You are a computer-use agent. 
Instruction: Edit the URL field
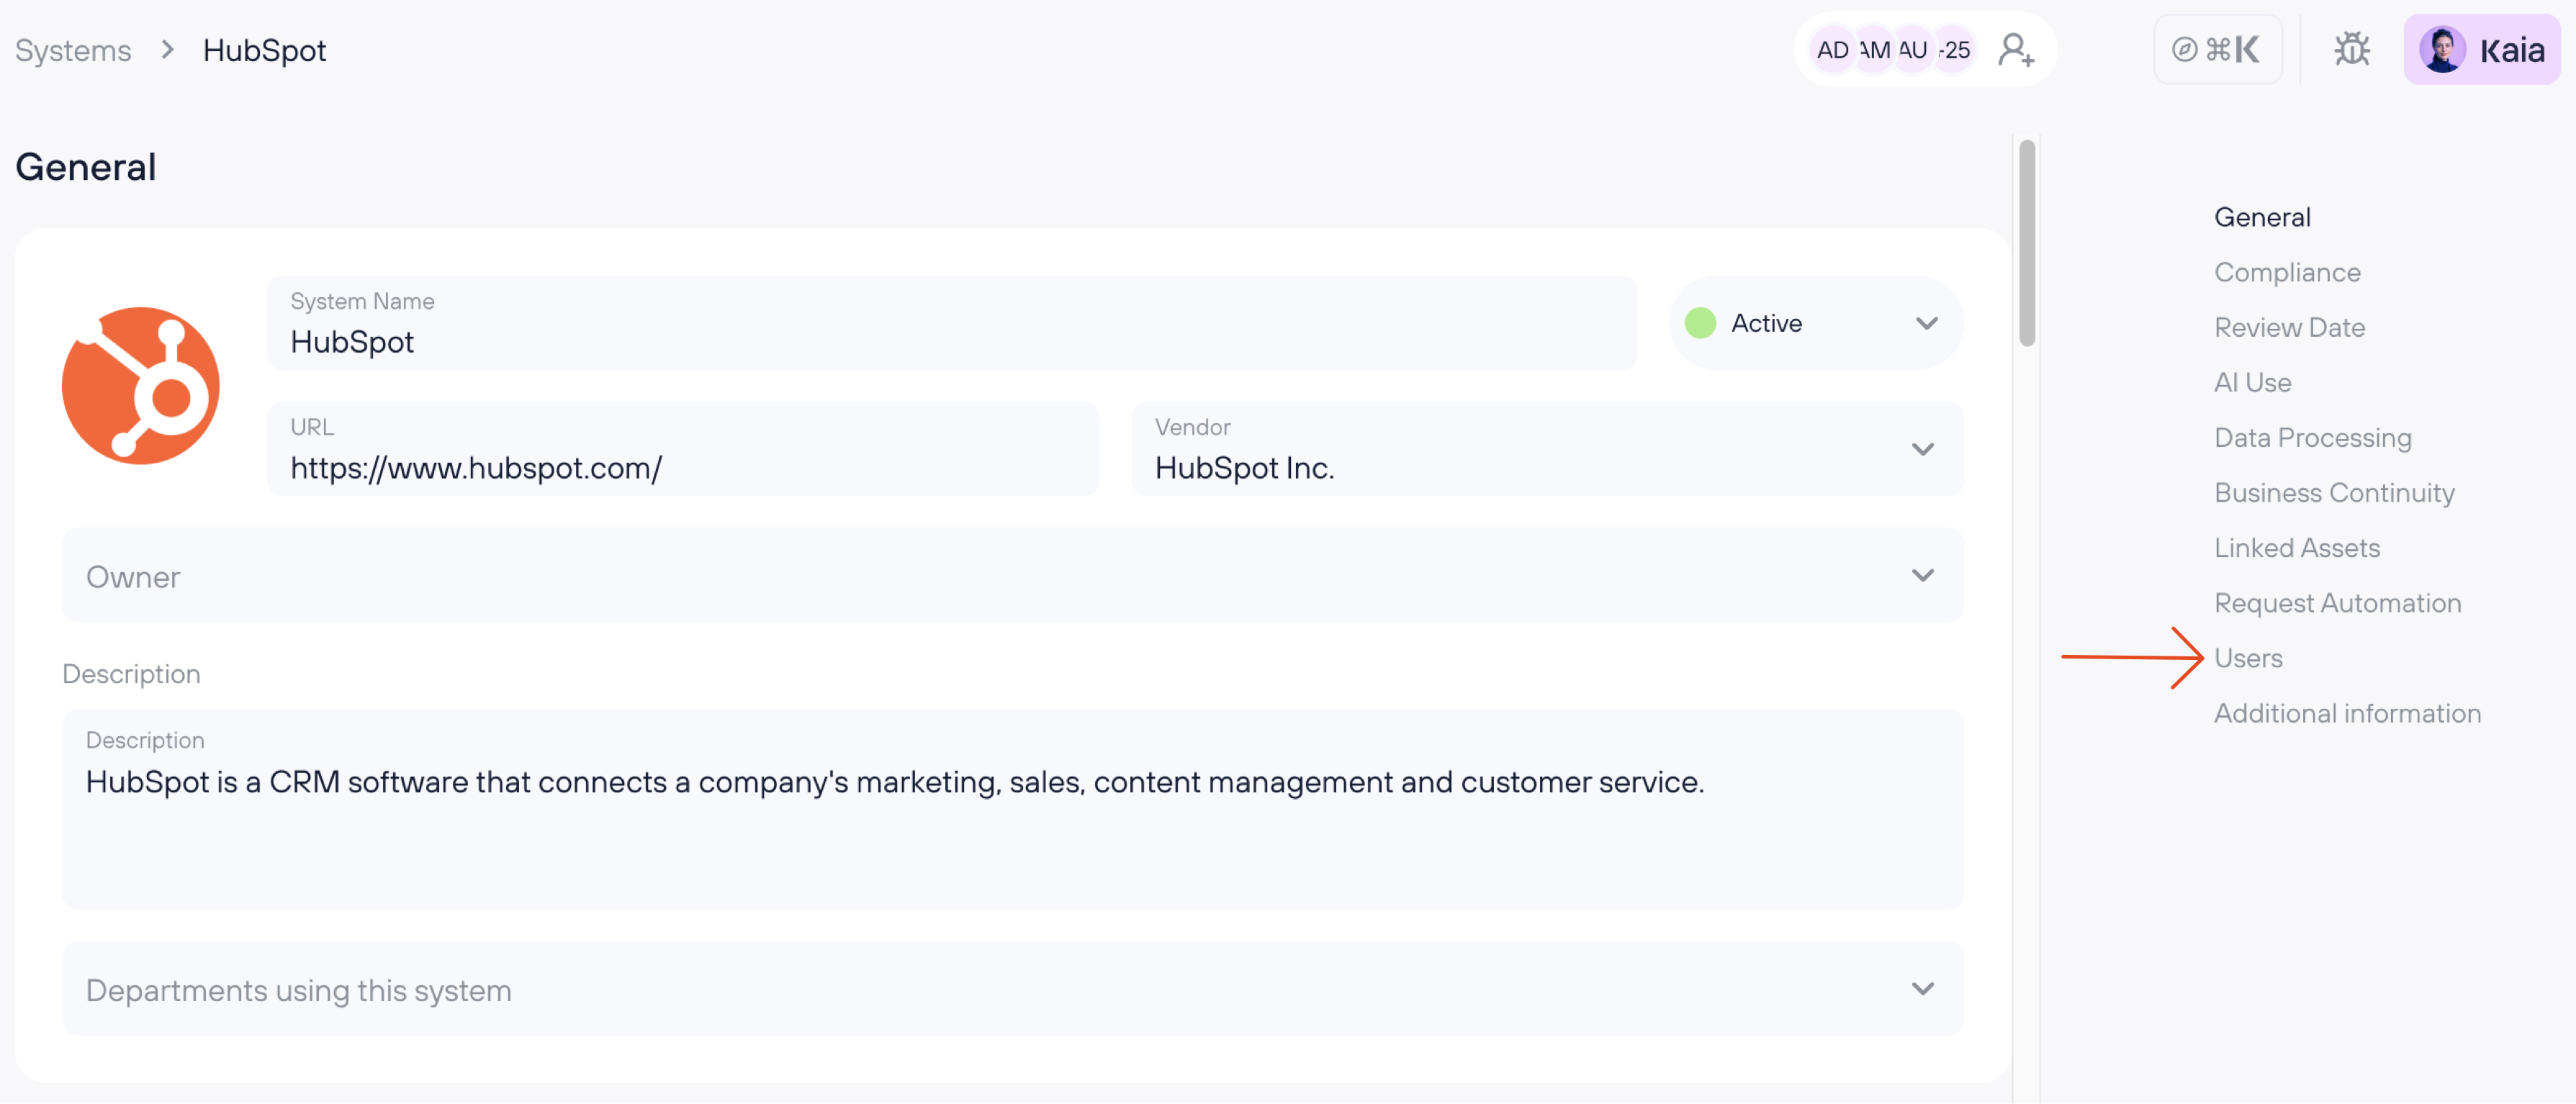click(682, 449)
